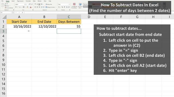Image resolution: width=174 pixels, height=97 pixels.
Task: Switch to the Data tab
Action: tap(34, 1)
